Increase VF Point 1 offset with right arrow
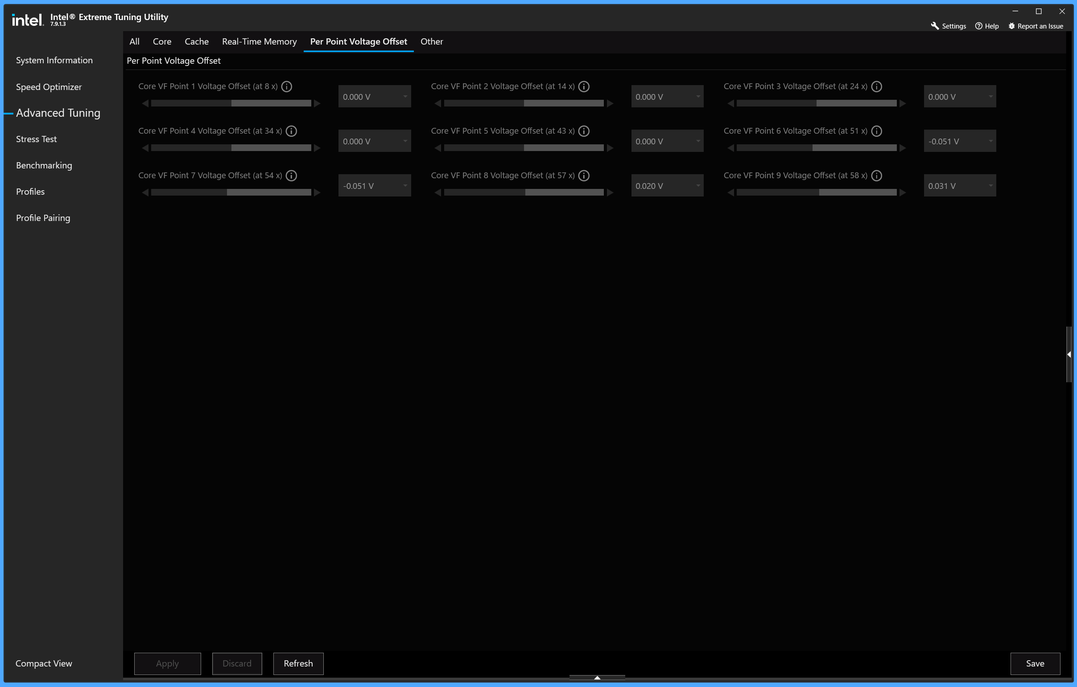The width and height of the screenshot is (1077, 687). point(317,103)
